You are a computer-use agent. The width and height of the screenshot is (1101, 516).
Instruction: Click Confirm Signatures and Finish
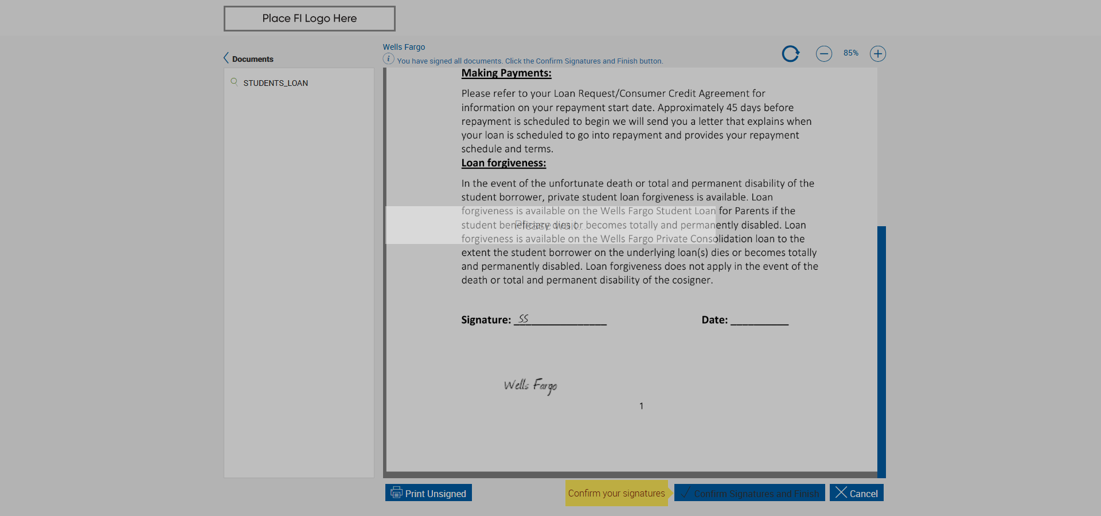point(749,493)
